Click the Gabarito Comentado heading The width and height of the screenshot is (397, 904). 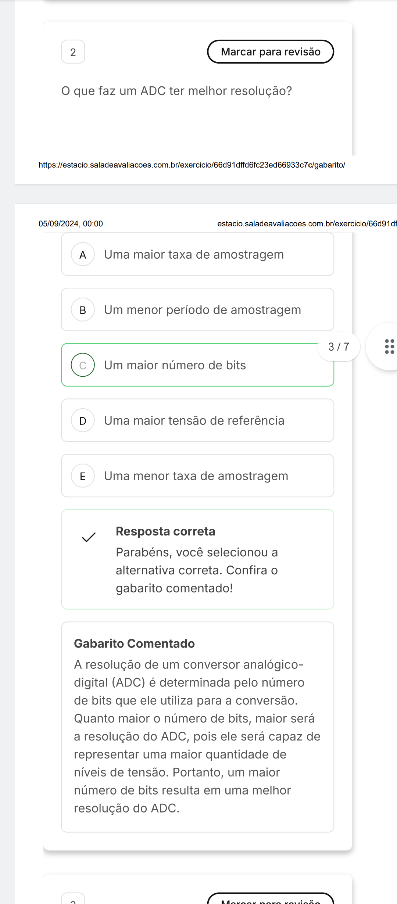[135, 643]
